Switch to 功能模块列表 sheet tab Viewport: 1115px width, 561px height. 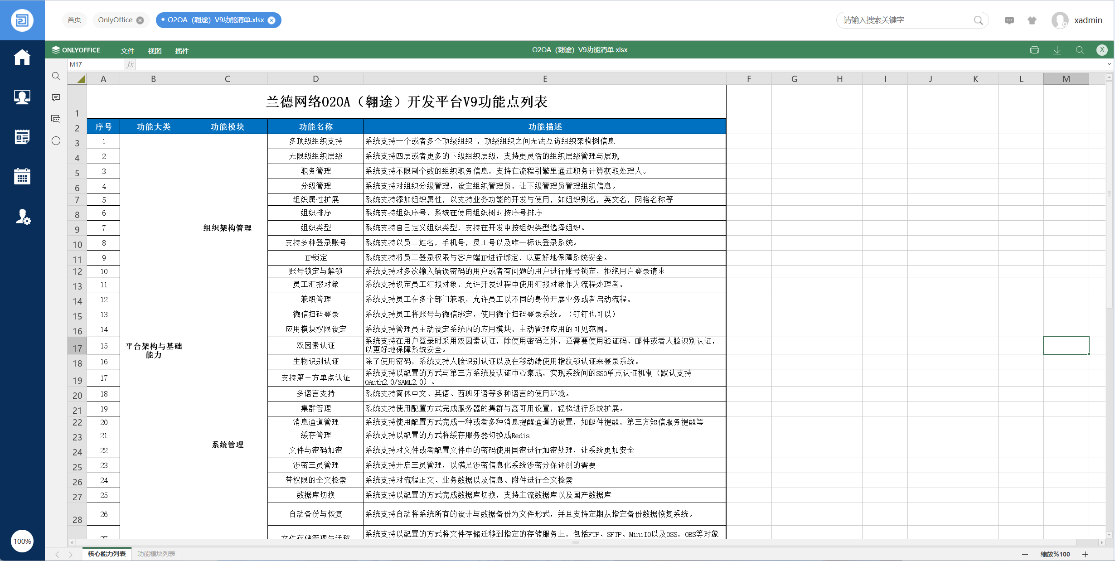pyautogui.click(x=156, y=554)
